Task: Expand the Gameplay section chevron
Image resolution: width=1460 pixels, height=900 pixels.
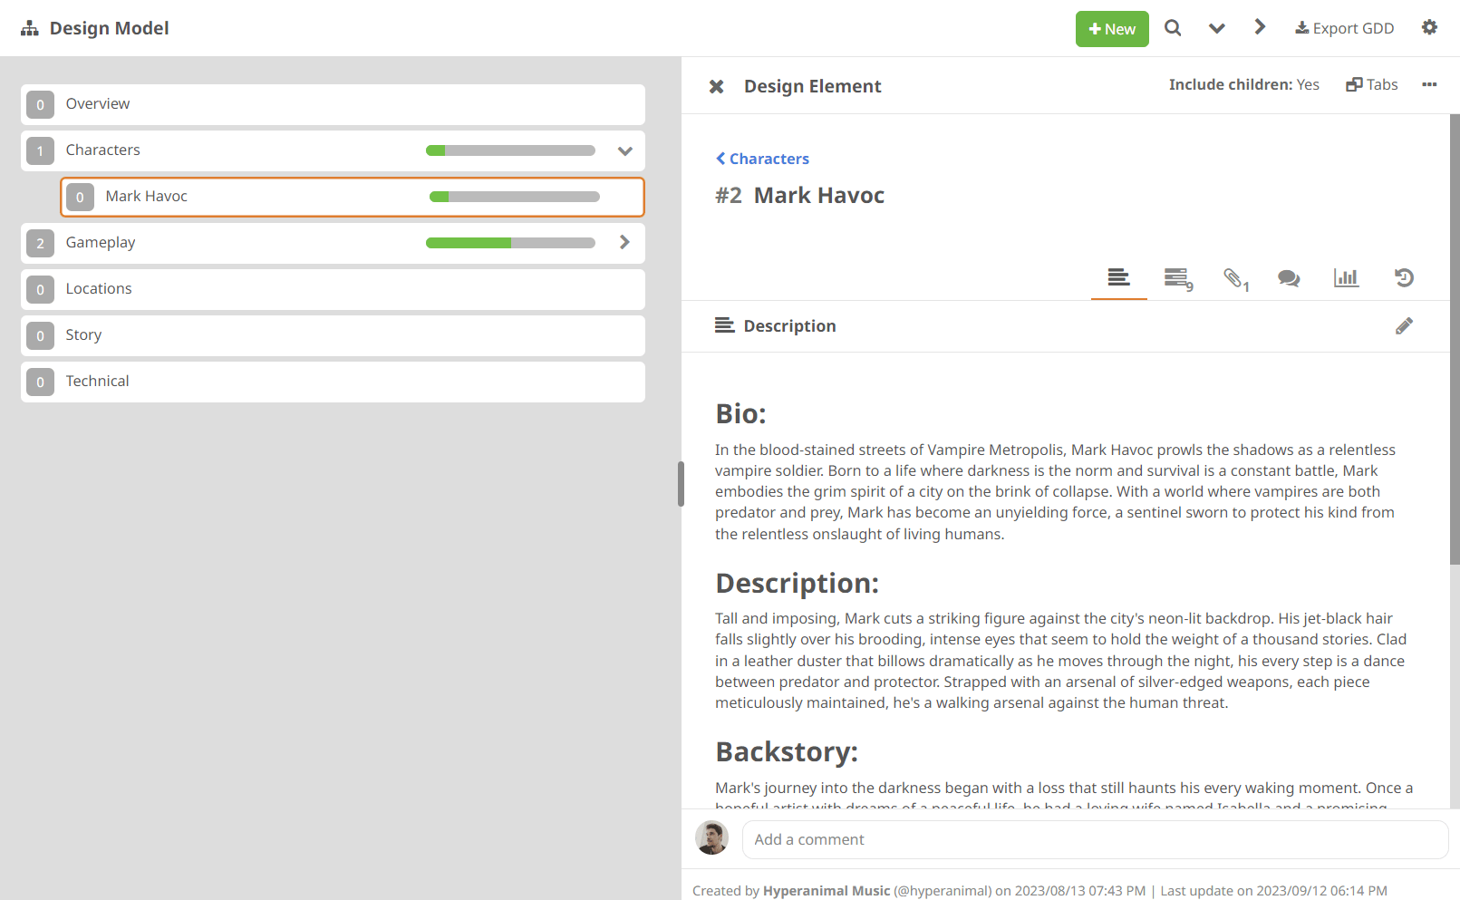Action: (x=624, y=242)
